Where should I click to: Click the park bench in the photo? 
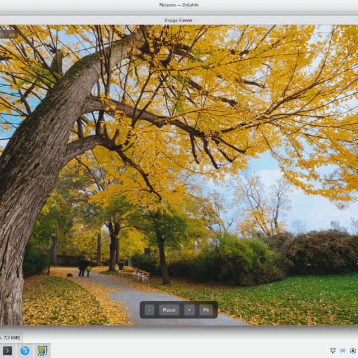pyautogui.click(x=142, y=275)
